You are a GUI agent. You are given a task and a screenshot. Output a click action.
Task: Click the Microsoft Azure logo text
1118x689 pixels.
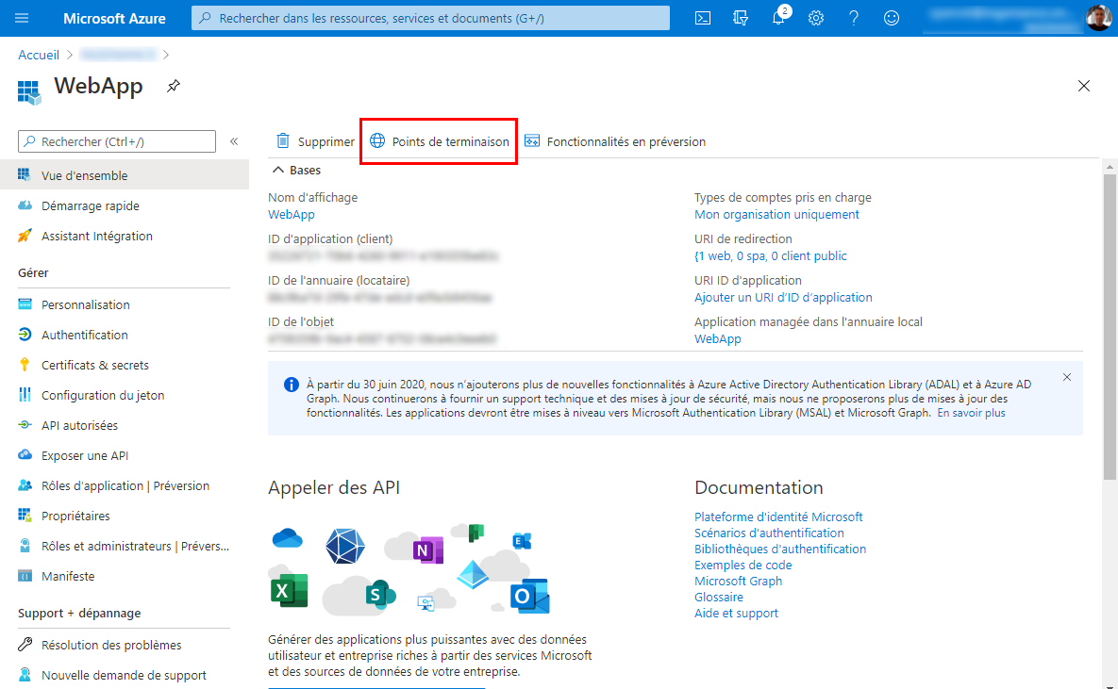point(114,18)
